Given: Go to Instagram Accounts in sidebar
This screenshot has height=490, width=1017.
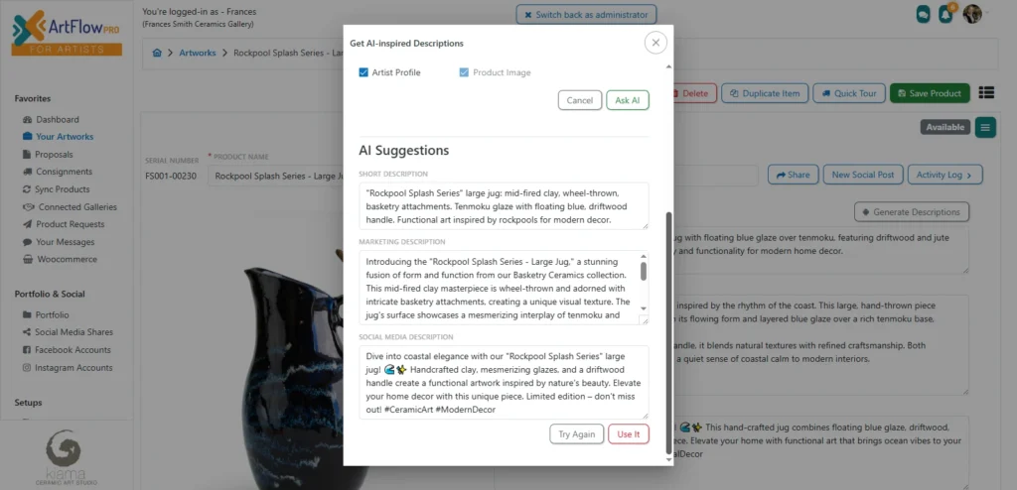Looking at the screenshot, I should tap(73, 367).
